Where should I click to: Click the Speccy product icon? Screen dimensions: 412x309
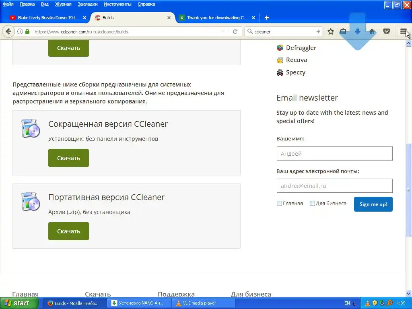tap(280, 72)
